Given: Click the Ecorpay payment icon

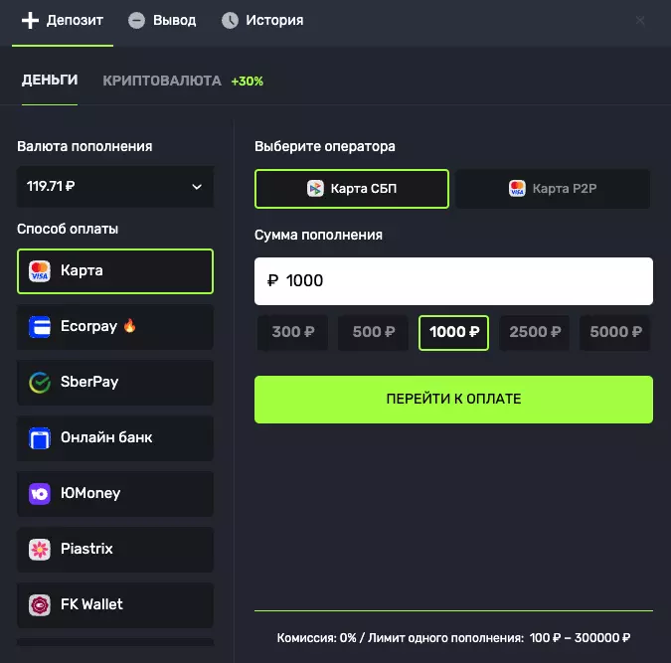Looking at the screenshot, I should coord(40,326).
